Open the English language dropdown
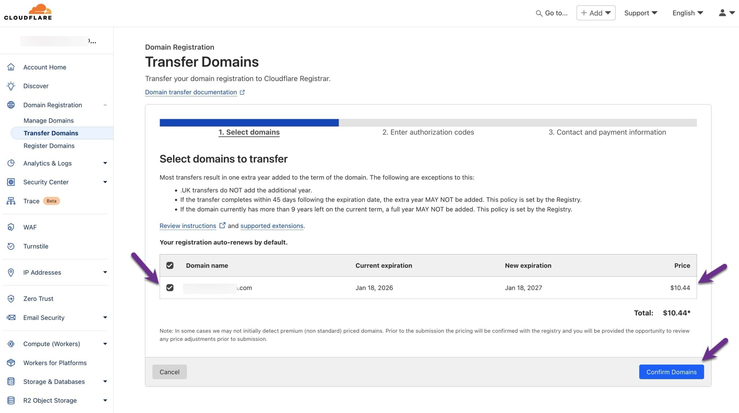This screenshot has width=739, height=413. [688, 13]
